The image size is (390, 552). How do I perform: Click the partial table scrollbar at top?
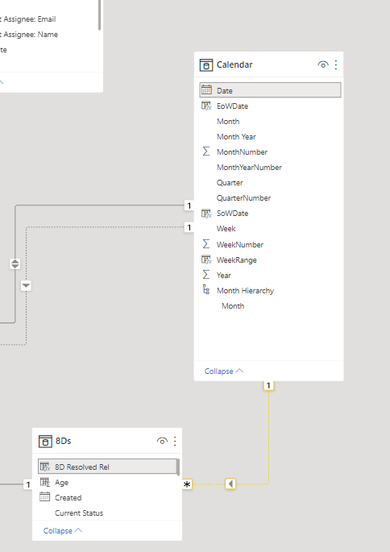[99, 15]
